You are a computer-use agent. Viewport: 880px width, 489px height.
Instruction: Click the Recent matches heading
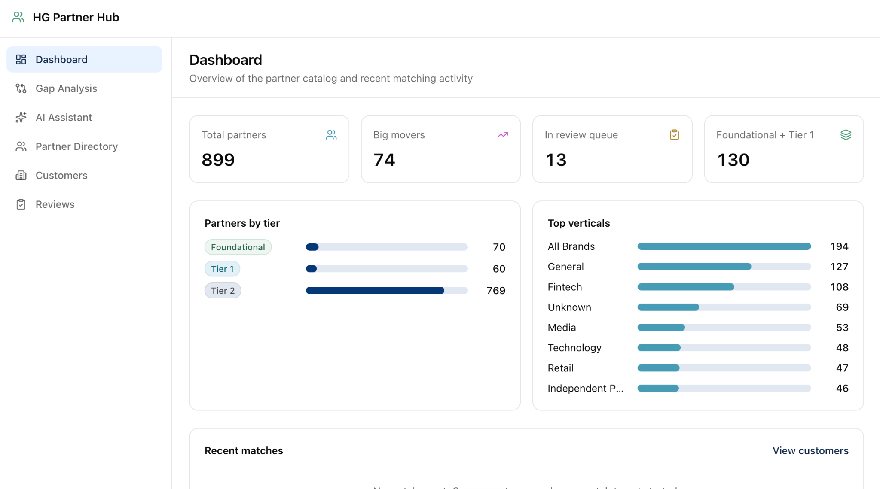point(244,450)
